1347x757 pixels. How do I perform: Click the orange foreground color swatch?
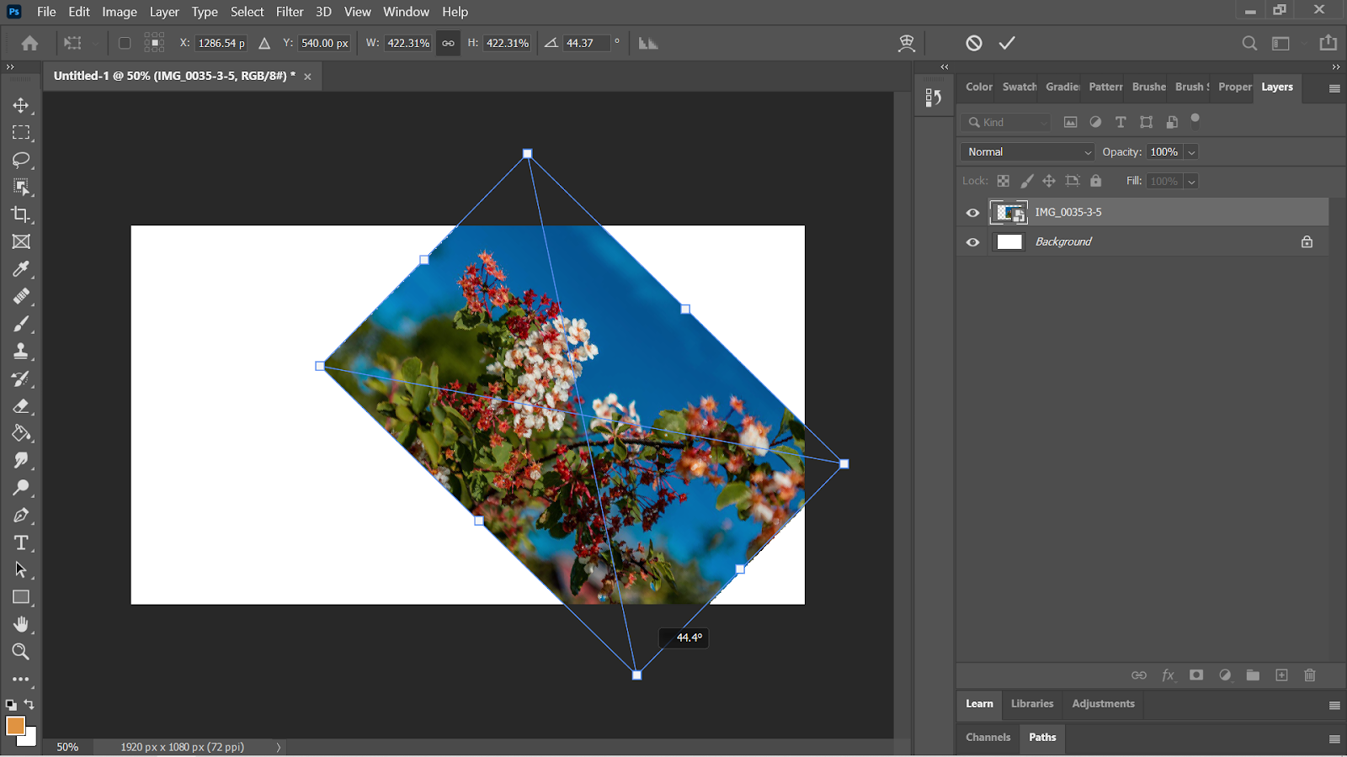(x=15, y=726)
